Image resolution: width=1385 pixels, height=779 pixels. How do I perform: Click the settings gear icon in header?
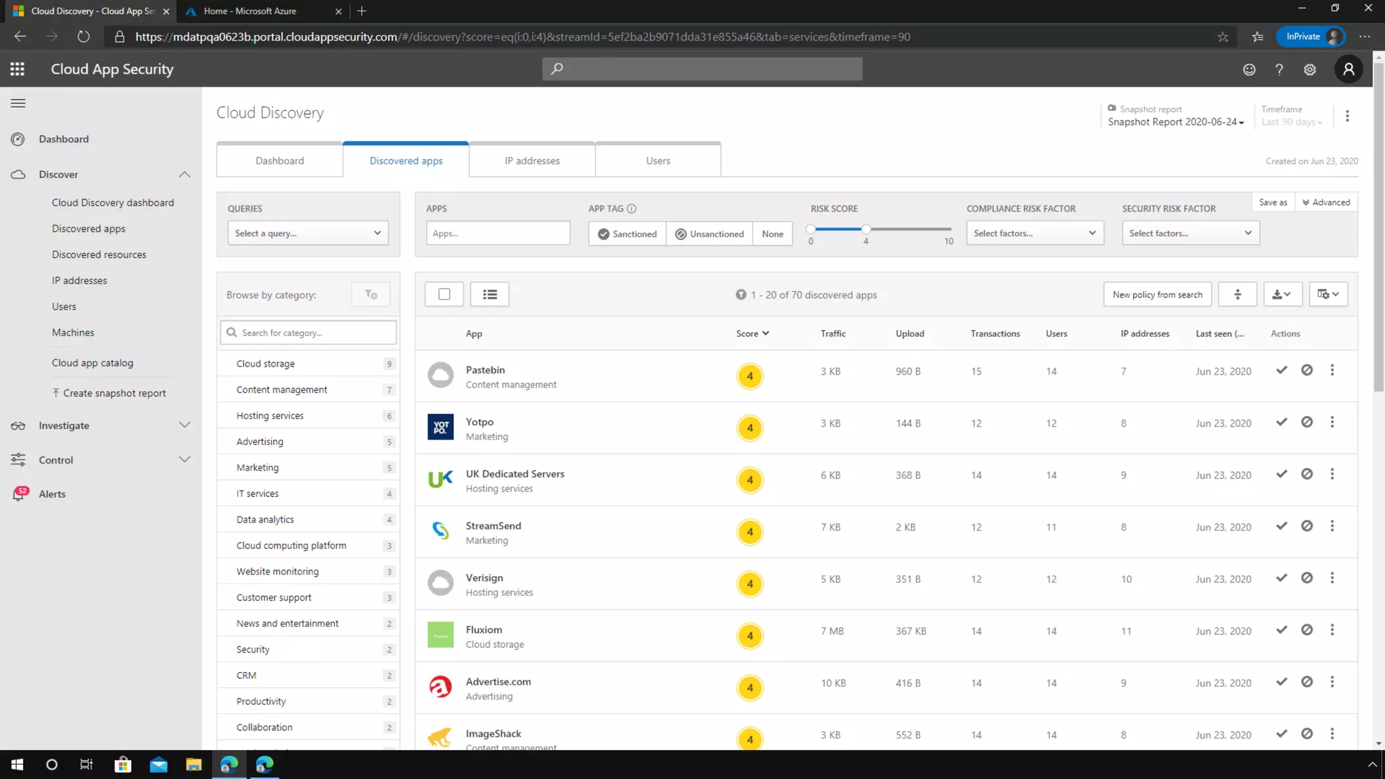pos(1310,70)
